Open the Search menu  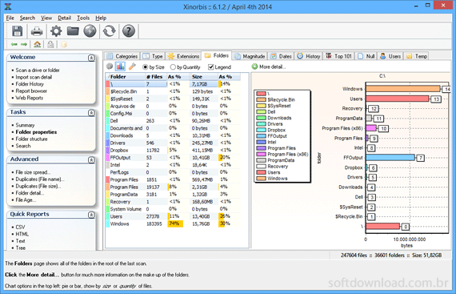(27, 18)
